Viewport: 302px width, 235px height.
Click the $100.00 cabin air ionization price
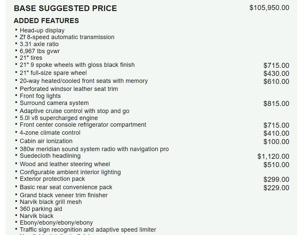coord(276,142)
